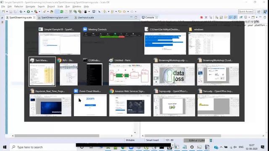Select the Simple1Sample18 Scala IDE window thumbnail
This screenshot has height=151, width=269.
pyautogui.click(x=59, y=43)
